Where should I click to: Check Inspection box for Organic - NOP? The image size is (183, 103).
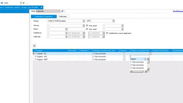tap(124, 60)
